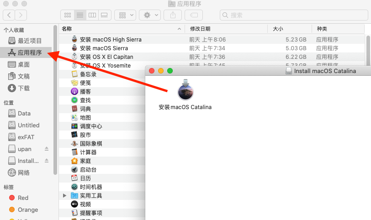Select the 家庭 app icon
This screenshot has width=371, height=220.
point(74,161)
